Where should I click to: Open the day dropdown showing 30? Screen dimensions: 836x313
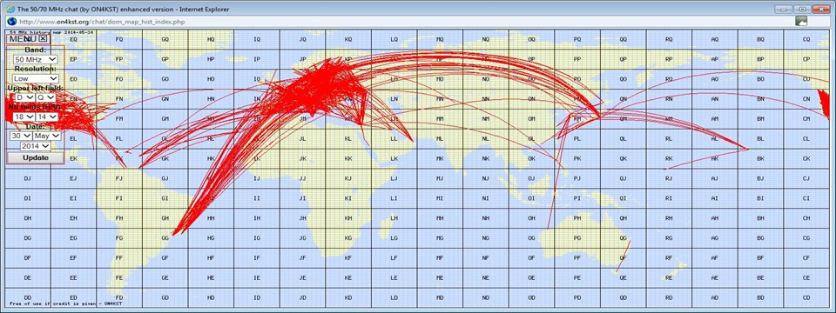click(21, 136)
